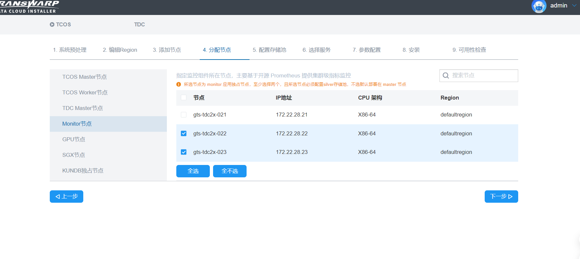Viewport: 580px width, 259px height.
Task: Click the Region column header
Action: coord(450,98)
